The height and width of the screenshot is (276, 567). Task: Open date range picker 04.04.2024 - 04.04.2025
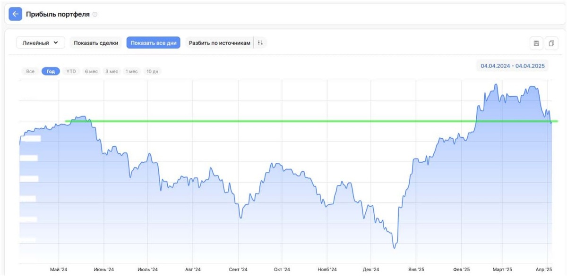[513, 66]
